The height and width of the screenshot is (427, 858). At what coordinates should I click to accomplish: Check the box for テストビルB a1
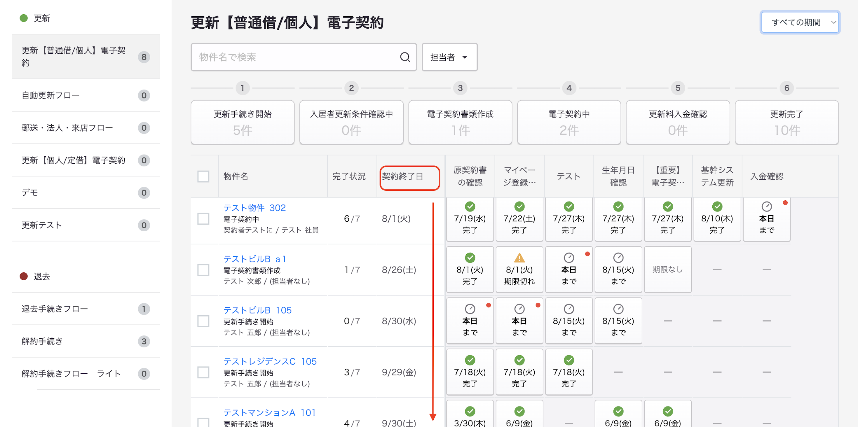pyautogui.click(x=203, y=270)
